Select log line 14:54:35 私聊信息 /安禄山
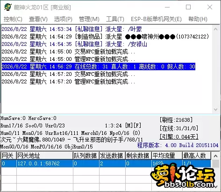This screenshot has width=221, height=192. pos(74,44)
